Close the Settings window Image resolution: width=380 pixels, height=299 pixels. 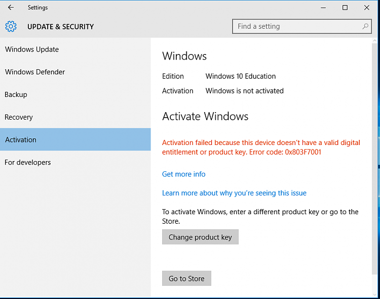pos(367,8)
